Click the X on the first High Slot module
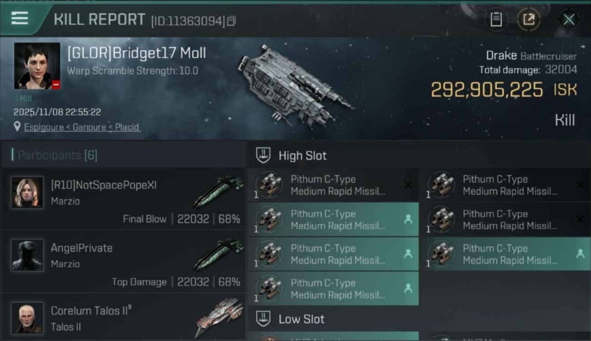The height and width of the screenshot is (341, 591). click(x=408, y=185)
